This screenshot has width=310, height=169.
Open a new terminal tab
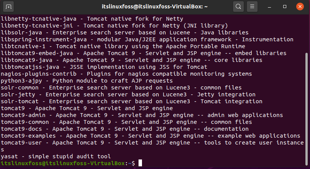pos(8,7)
